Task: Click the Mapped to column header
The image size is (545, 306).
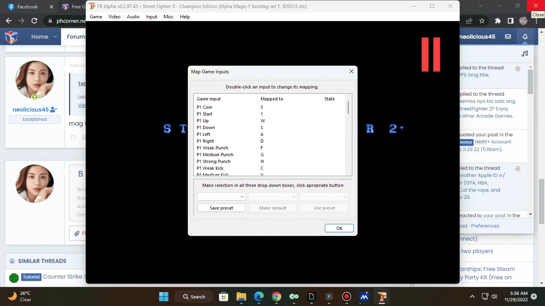Action: (x=290, y=99)
